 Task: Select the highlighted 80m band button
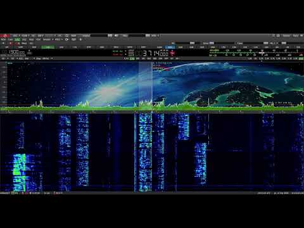[x=170, y=47]
